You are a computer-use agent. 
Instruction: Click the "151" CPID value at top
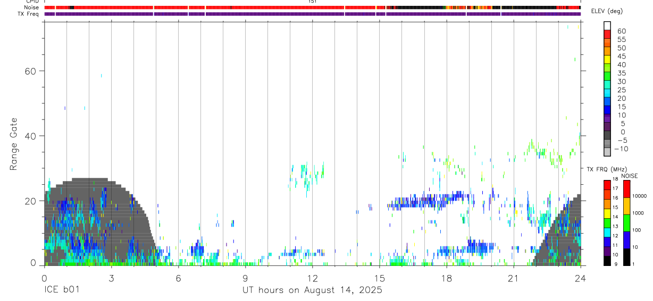(312, 2)
